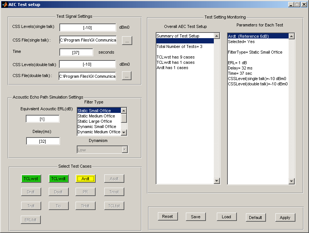This screenshot has width=309, height=233.
Task: Select 'Time= 37 sec' parameter row
Action: (258, 74)
